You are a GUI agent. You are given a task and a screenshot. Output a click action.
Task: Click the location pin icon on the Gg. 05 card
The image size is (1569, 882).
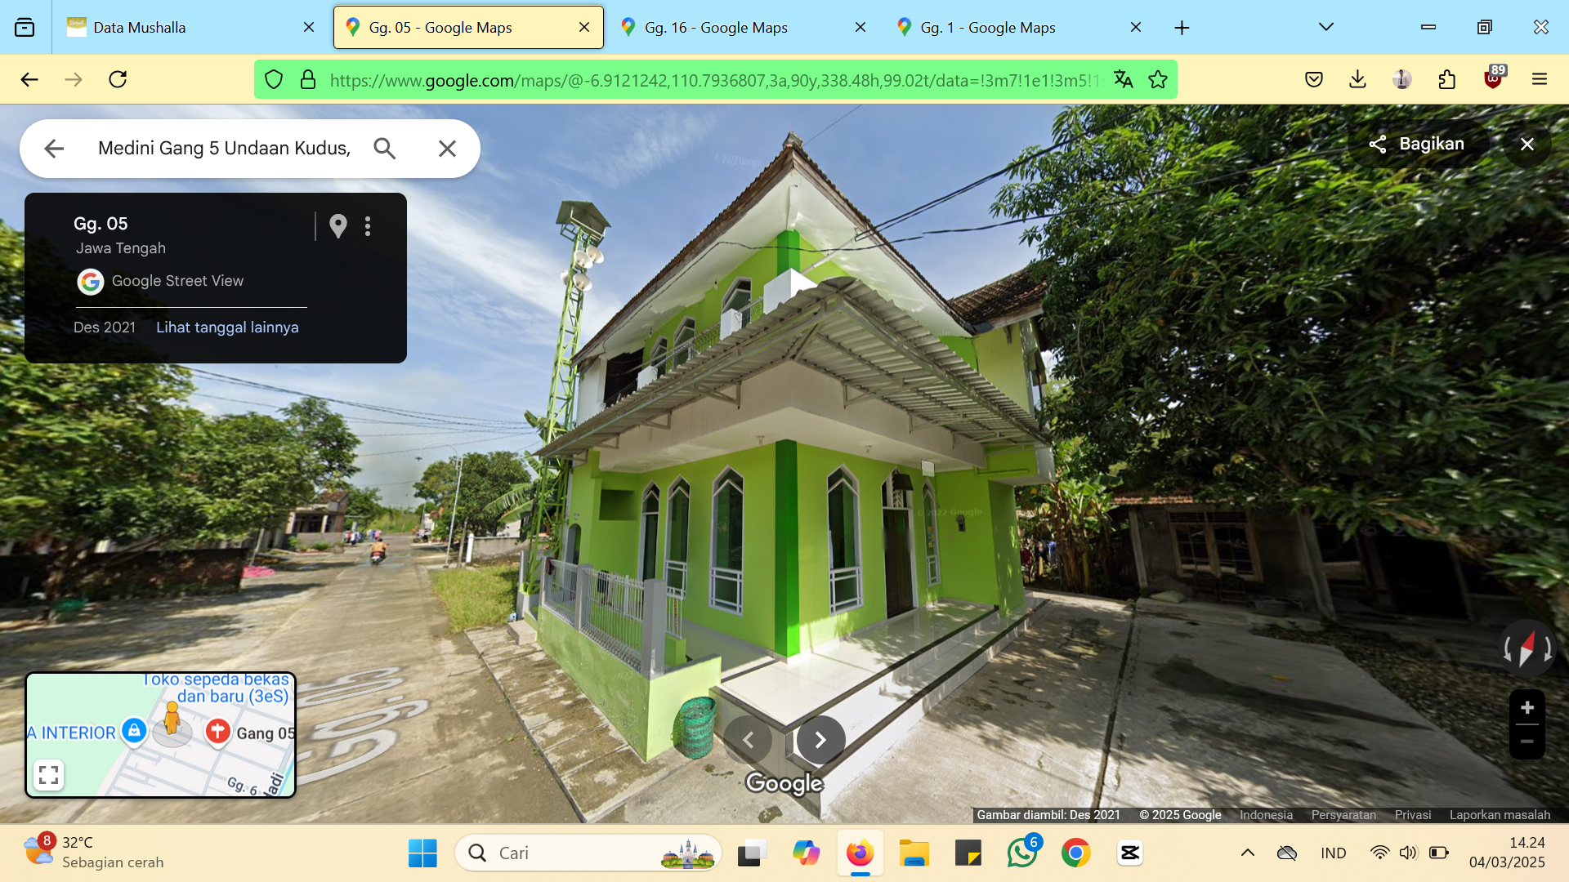(x=338, y=226)
